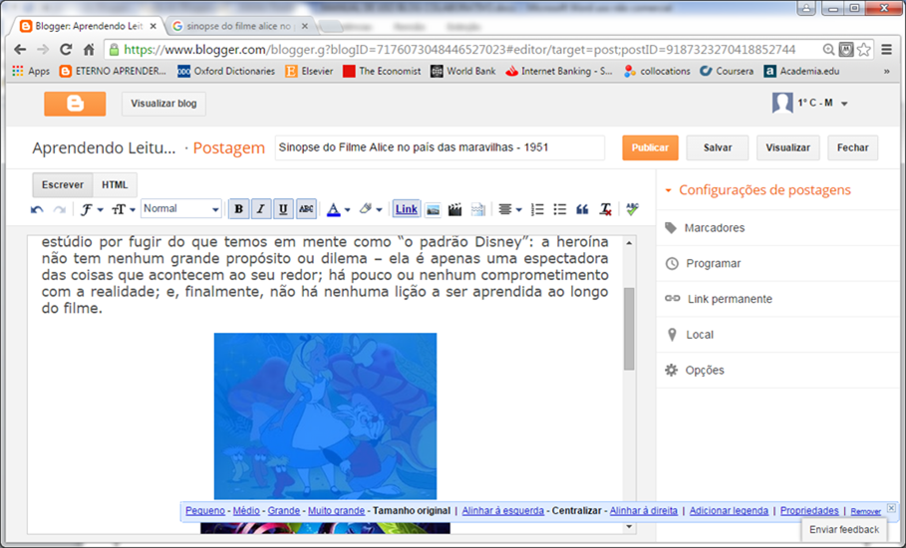Click the Visualizar blog button

click(x=163, y=104)
